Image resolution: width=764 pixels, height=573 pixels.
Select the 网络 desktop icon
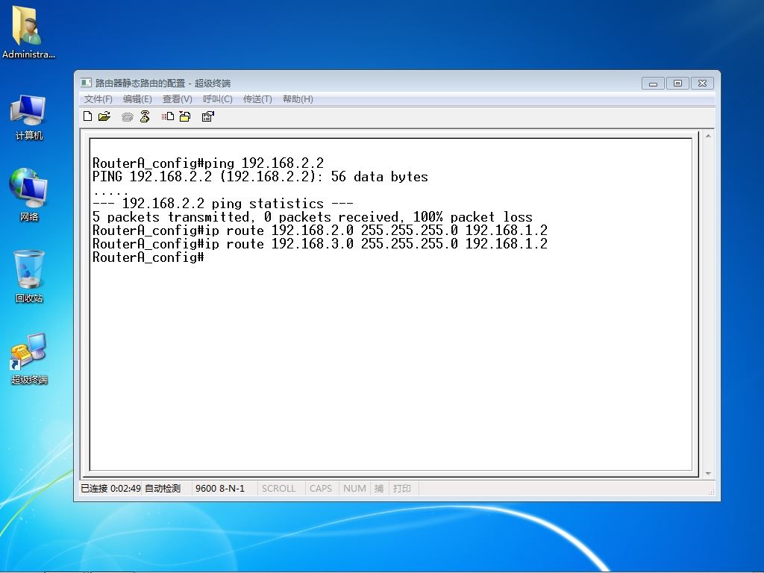(x=29, y=195)
